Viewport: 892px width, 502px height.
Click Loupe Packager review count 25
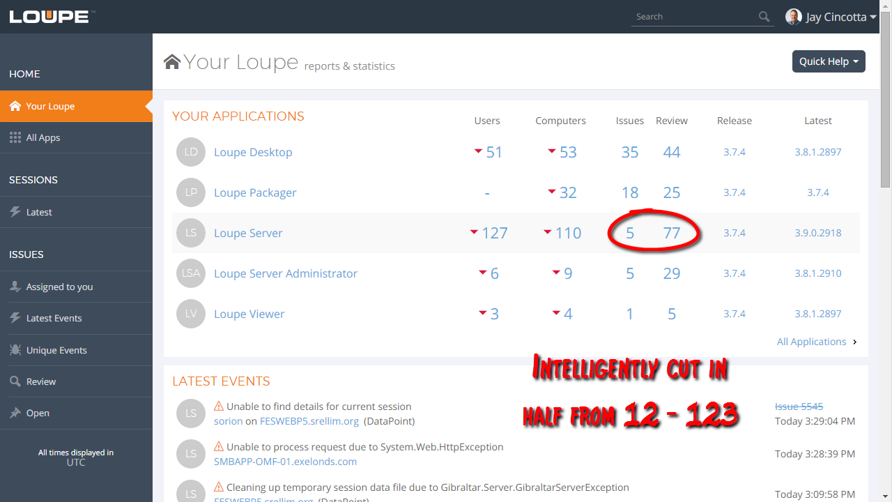point(672,192)
